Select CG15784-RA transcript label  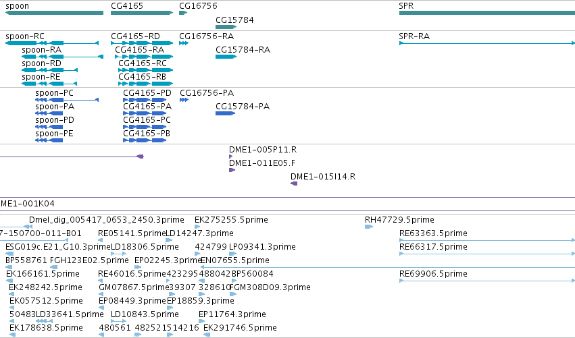click(243, 50)
